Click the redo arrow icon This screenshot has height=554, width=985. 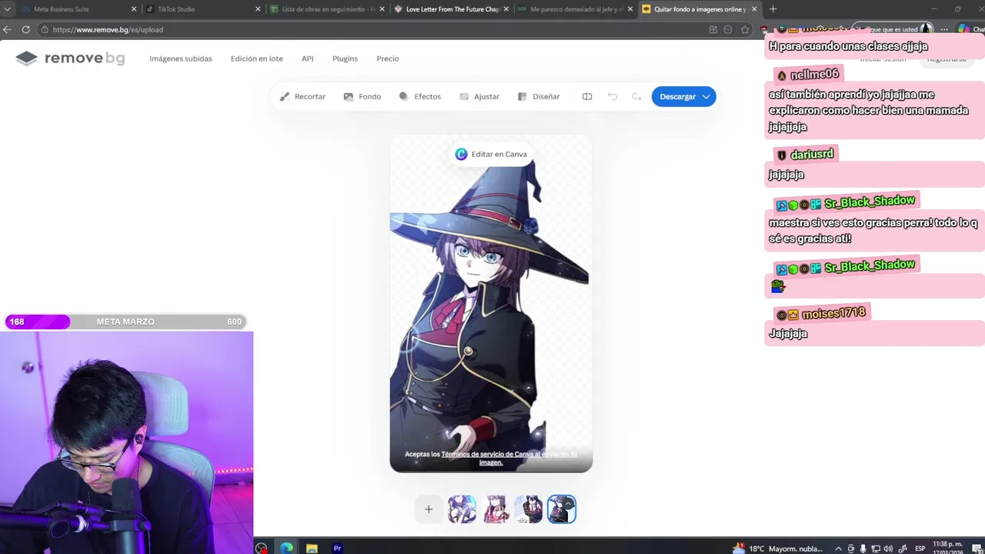pyautogui.click(x=636, y=96)
